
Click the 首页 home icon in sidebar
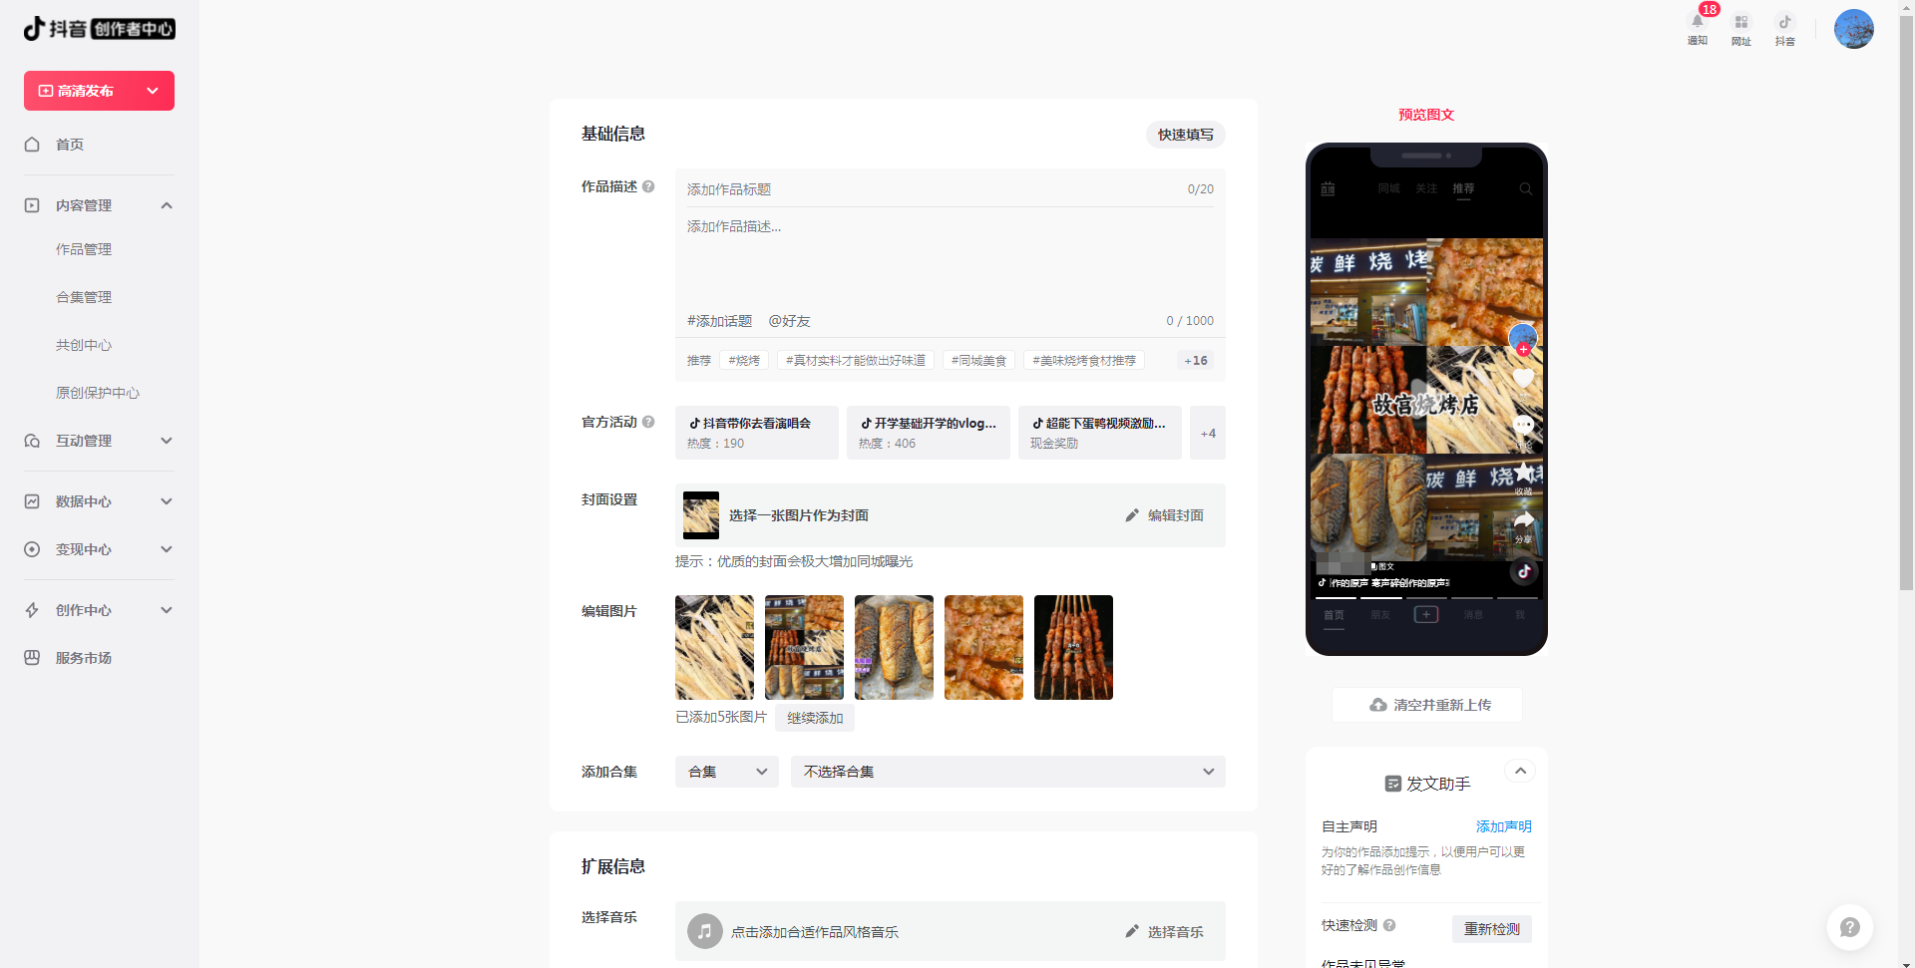[x=32, y=145]
